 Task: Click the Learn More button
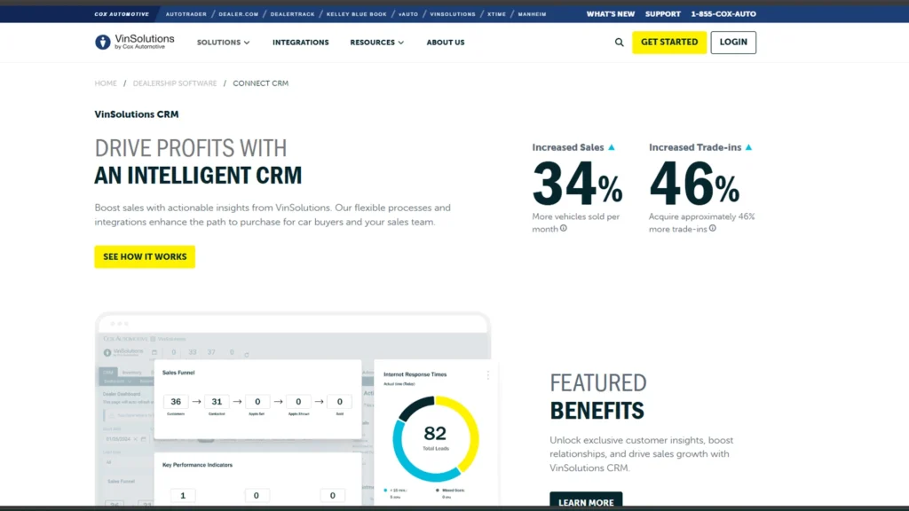pyautogui.click(x=586, y=501)
